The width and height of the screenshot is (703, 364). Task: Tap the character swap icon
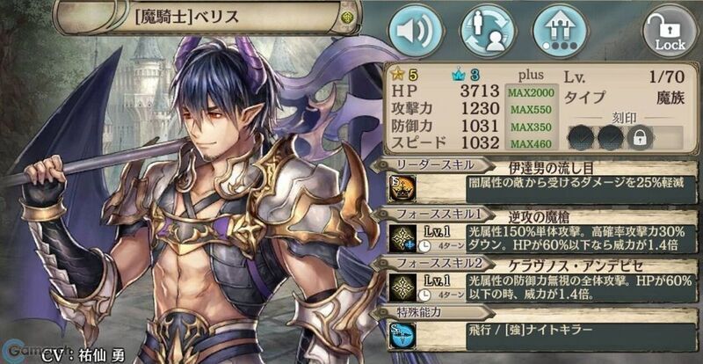488,31
